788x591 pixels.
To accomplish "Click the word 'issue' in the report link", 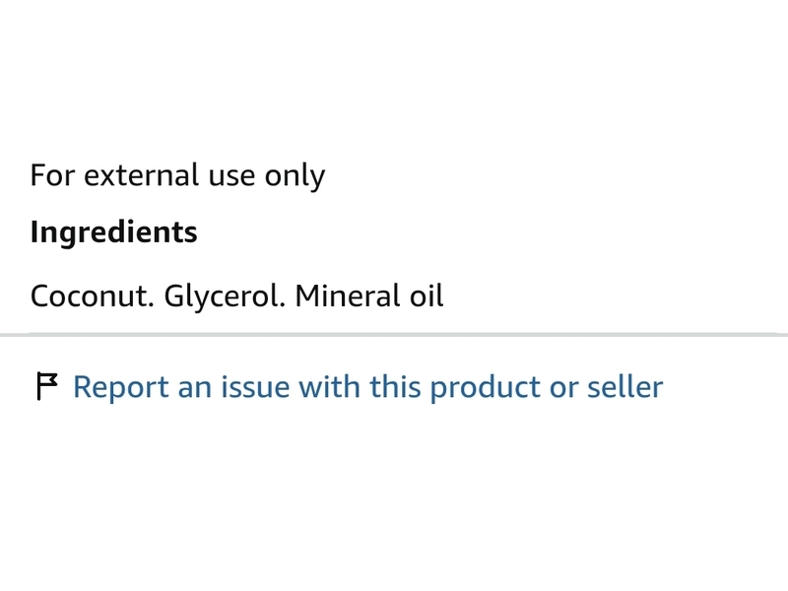I will 255,387.
